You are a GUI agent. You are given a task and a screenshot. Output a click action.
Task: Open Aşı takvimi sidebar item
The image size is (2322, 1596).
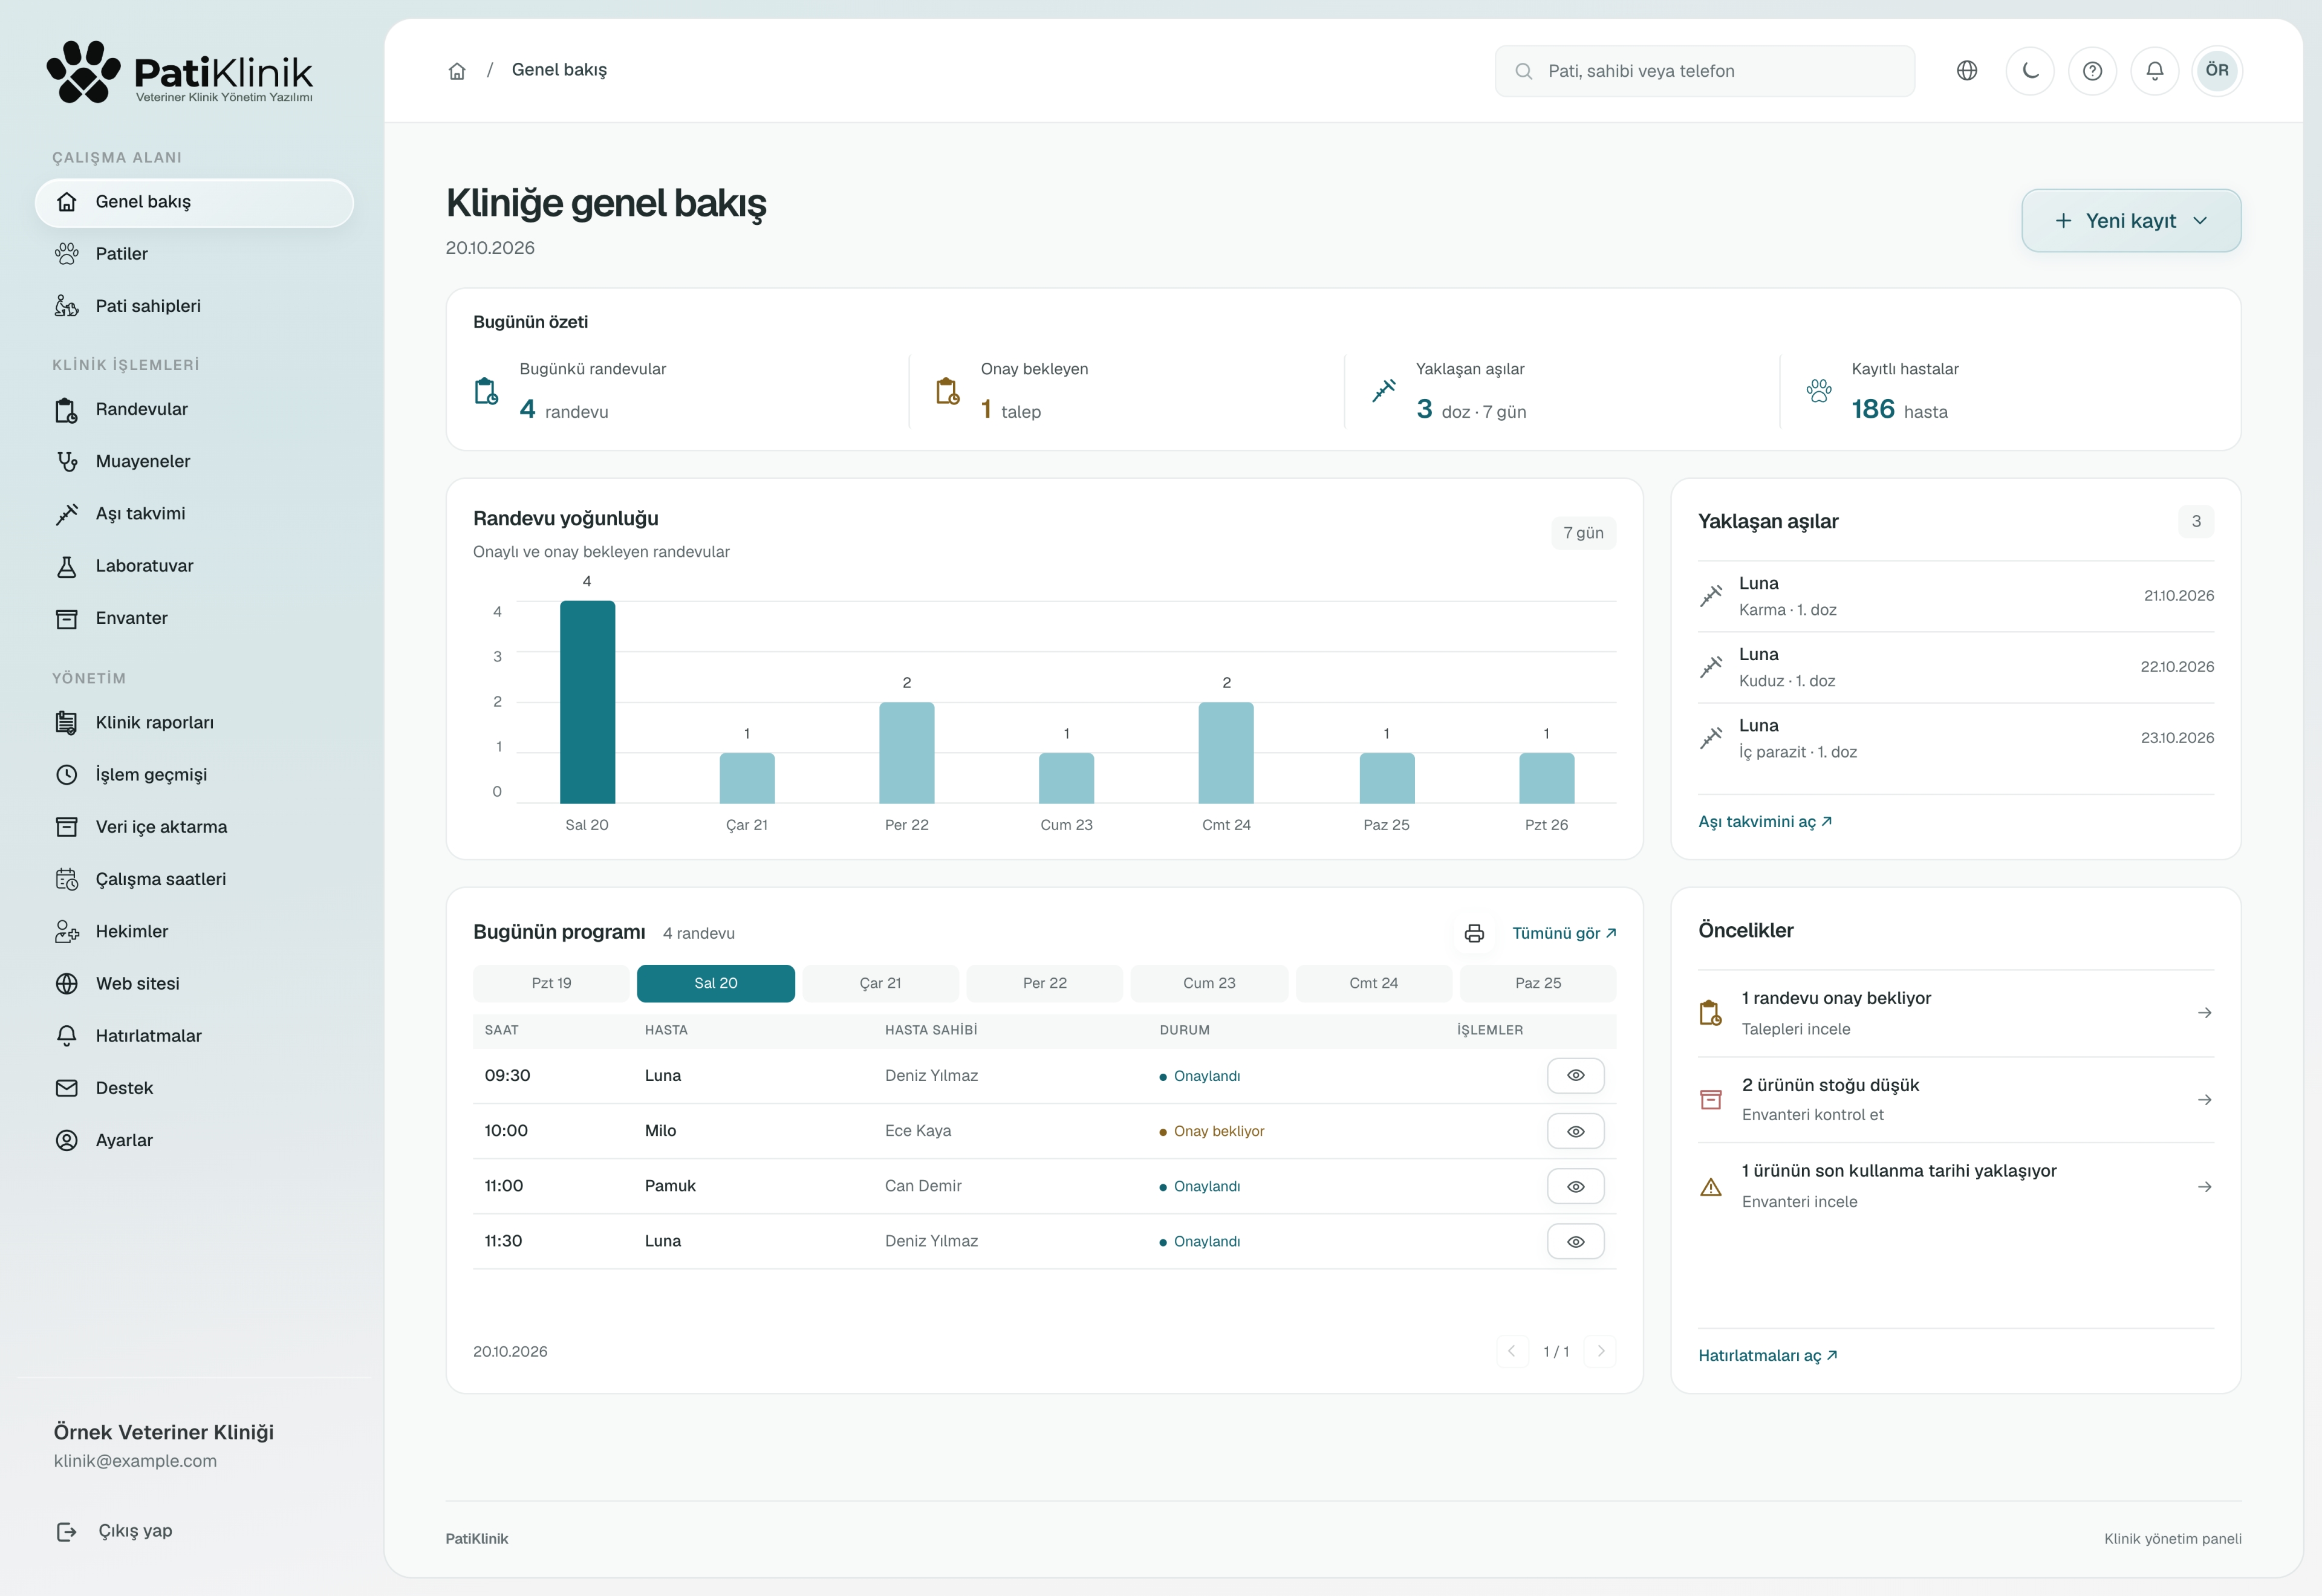194,514
